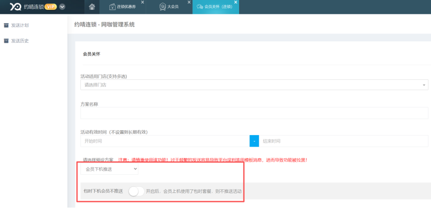
Task: Click the coupon icon on 连锁优惠券 tab
Action: point(112,7)
